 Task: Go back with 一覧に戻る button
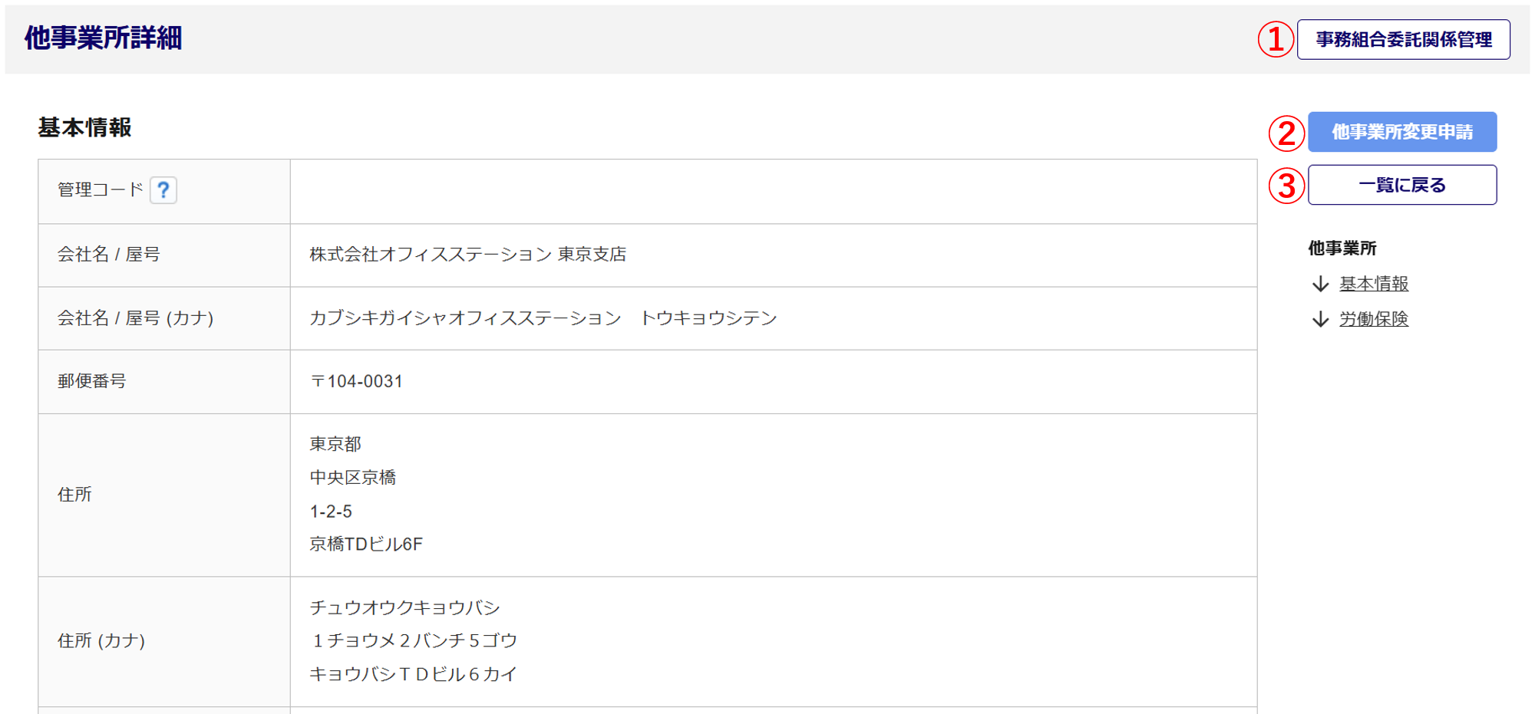click(1401, 185)
